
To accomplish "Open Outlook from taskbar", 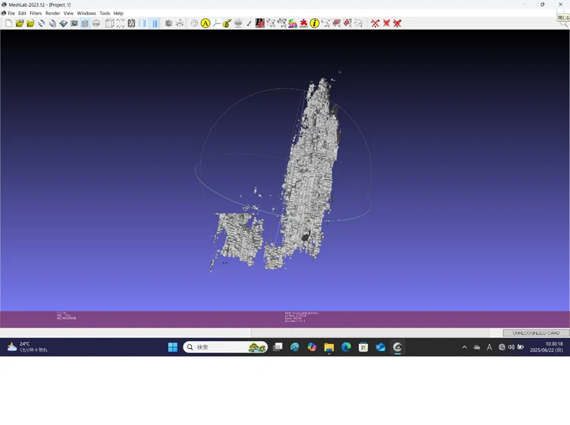I will point(380,347).
